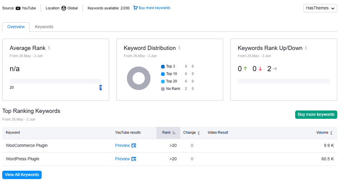Switch to the Overview tab
The image size is (341, 181).
16,27
